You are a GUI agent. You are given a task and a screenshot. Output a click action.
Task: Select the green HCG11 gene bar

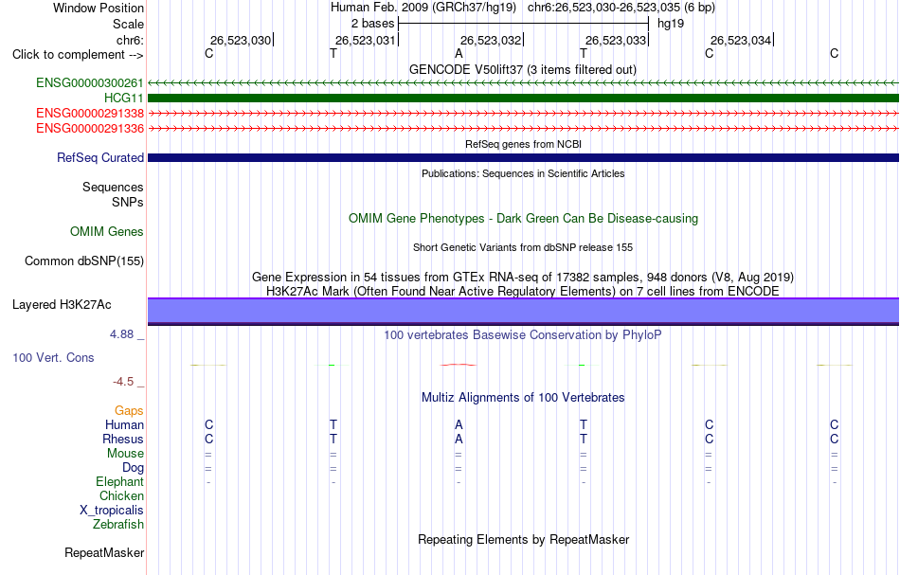pyautogui.click(x=523, y=99)
